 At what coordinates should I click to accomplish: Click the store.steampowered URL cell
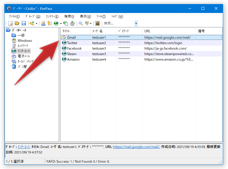(x=169, y=54)
